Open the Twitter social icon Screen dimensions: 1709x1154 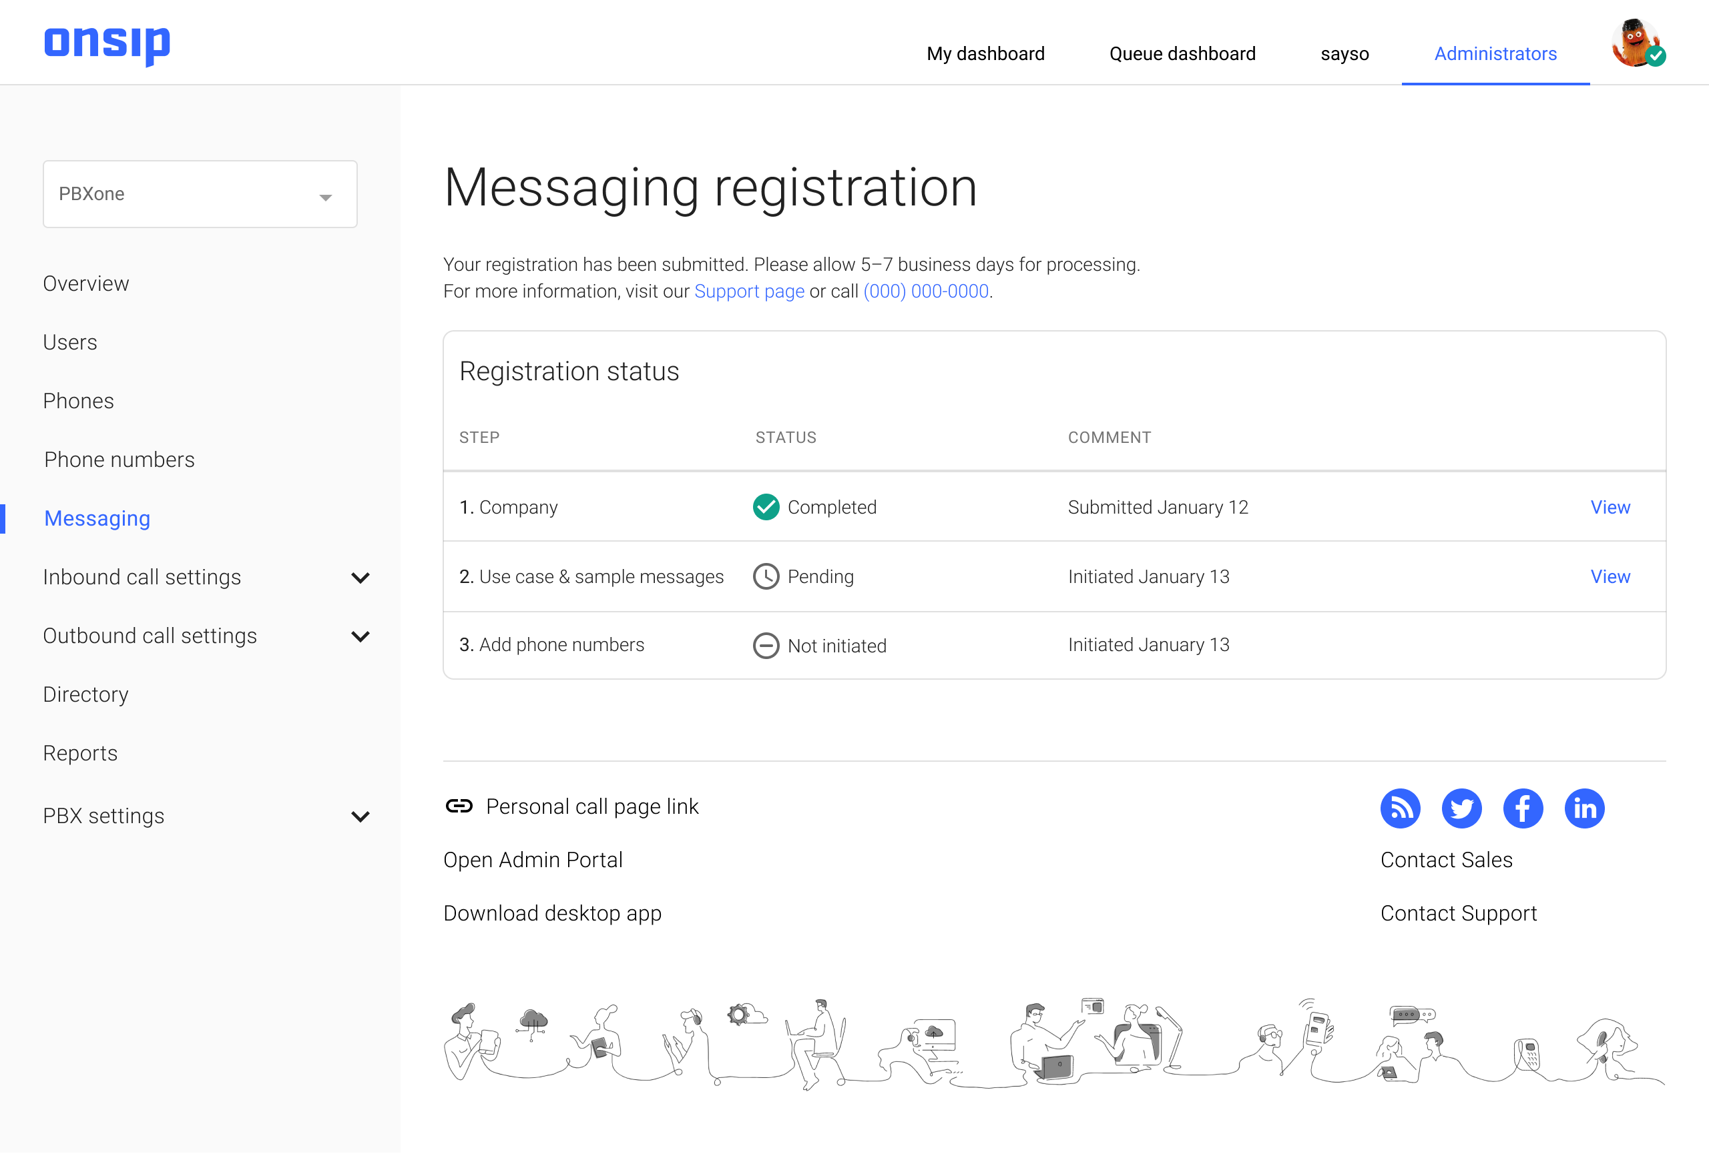pos(1462,808)
